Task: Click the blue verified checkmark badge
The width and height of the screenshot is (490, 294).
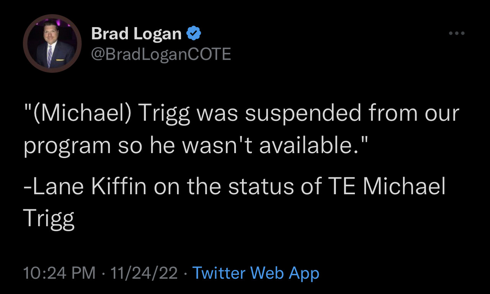Action: click(x=194, y=34)
